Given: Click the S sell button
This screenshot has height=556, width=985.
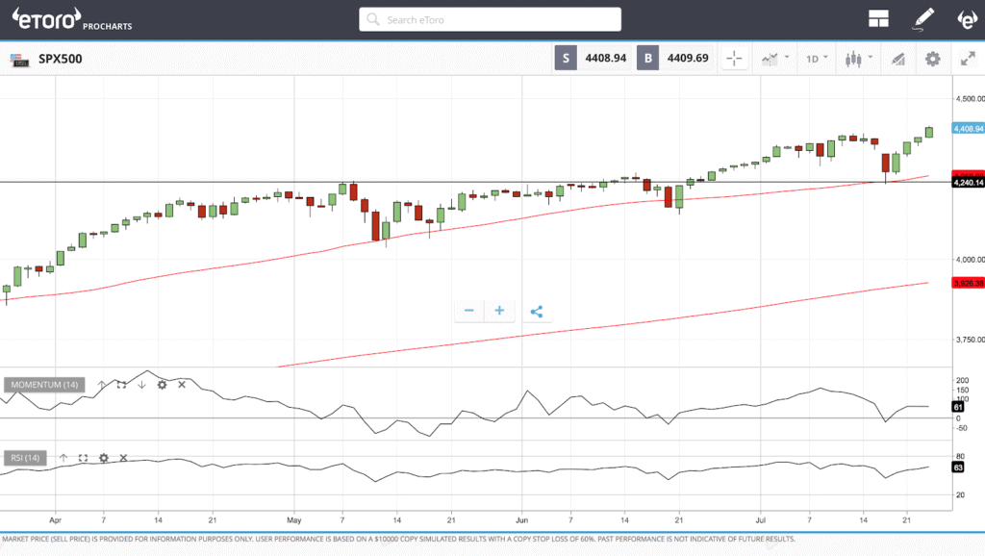Looking at the screenshot, I should pyautogui.click(x=566, y=59).
